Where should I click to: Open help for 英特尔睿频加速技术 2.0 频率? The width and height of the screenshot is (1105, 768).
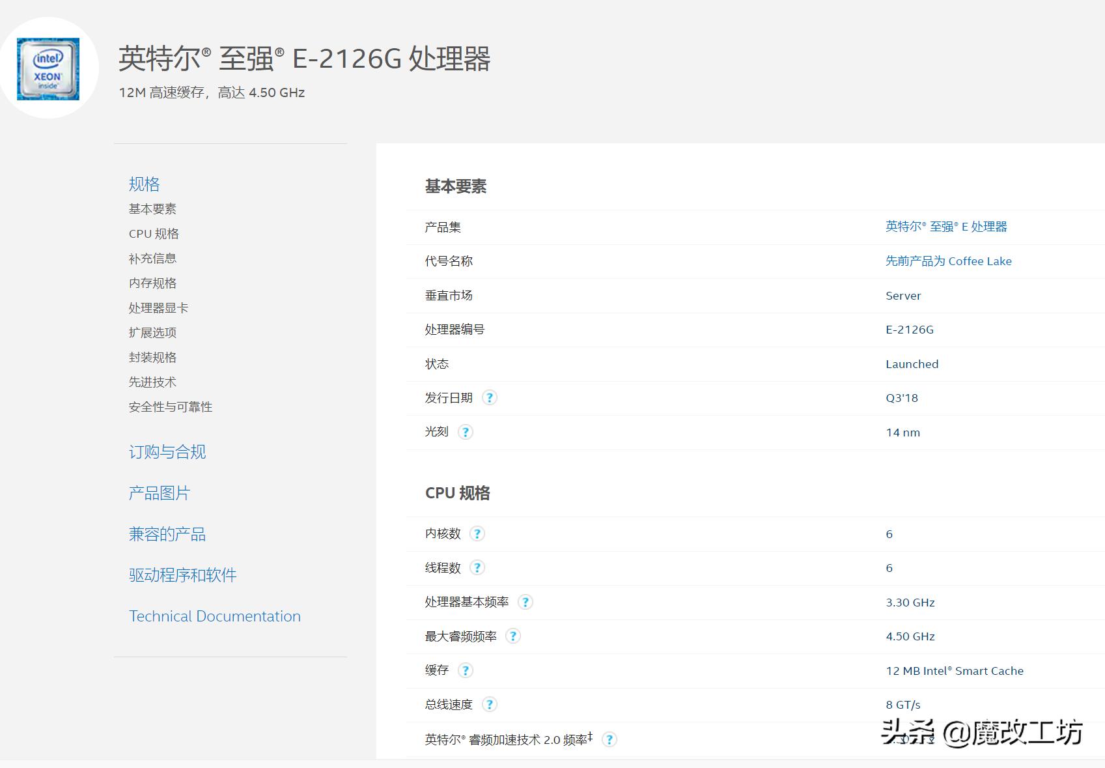pyautogui.click(x=609, y=739)
